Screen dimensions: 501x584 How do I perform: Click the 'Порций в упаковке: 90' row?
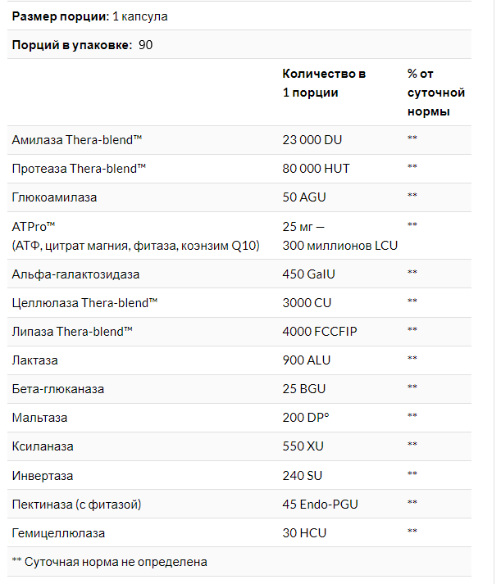point(82,45)
